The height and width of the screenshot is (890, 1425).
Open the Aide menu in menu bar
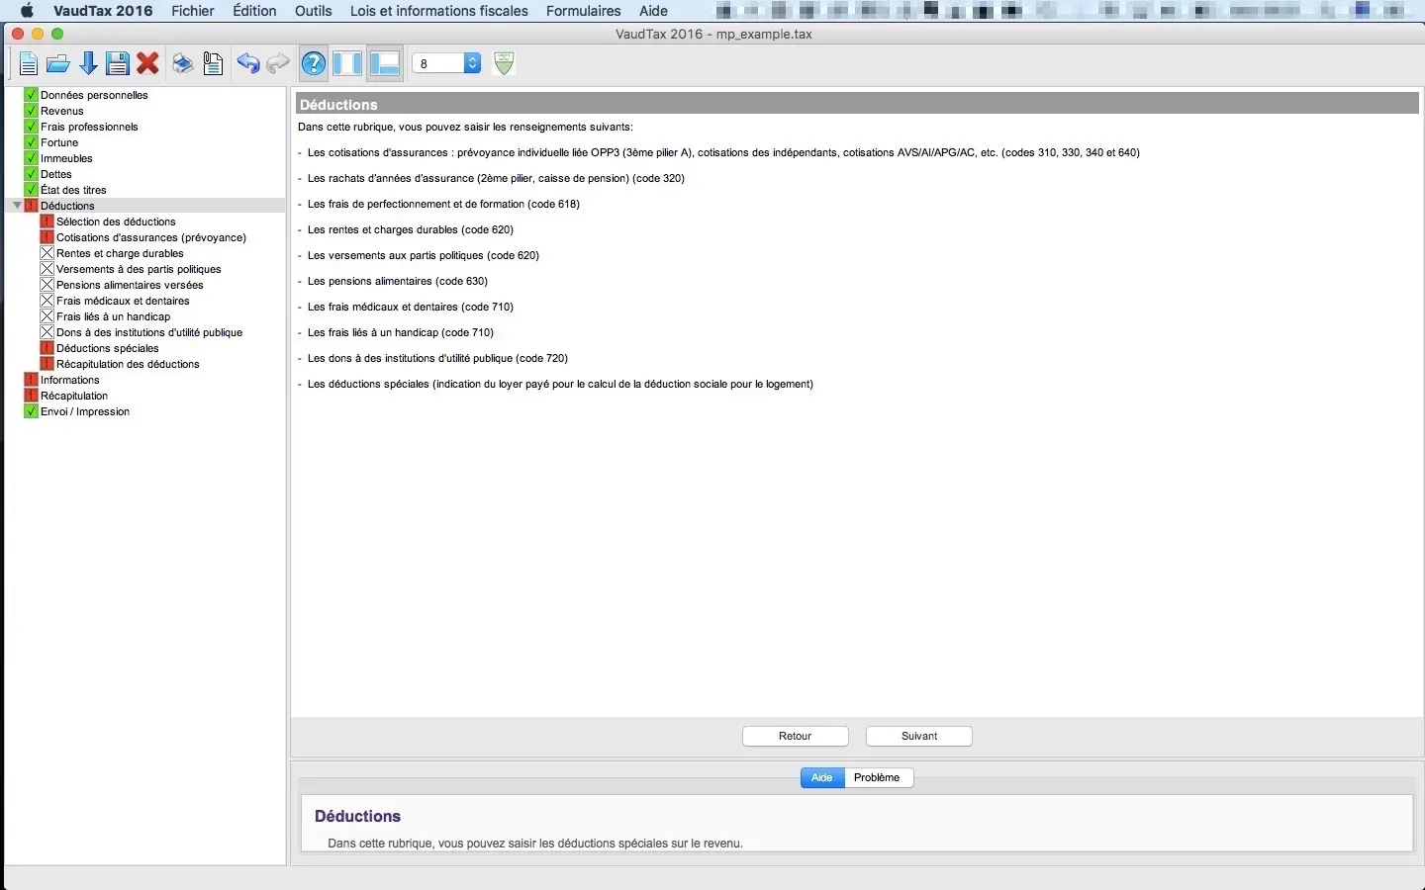click(653, 11)
